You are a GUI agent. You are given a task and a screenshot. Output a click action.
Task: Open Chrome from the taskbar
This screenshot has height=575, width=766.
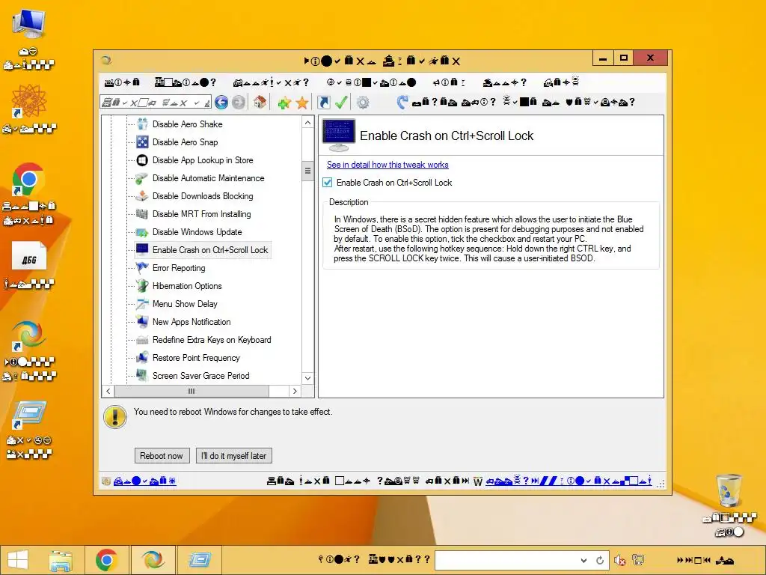106,560
